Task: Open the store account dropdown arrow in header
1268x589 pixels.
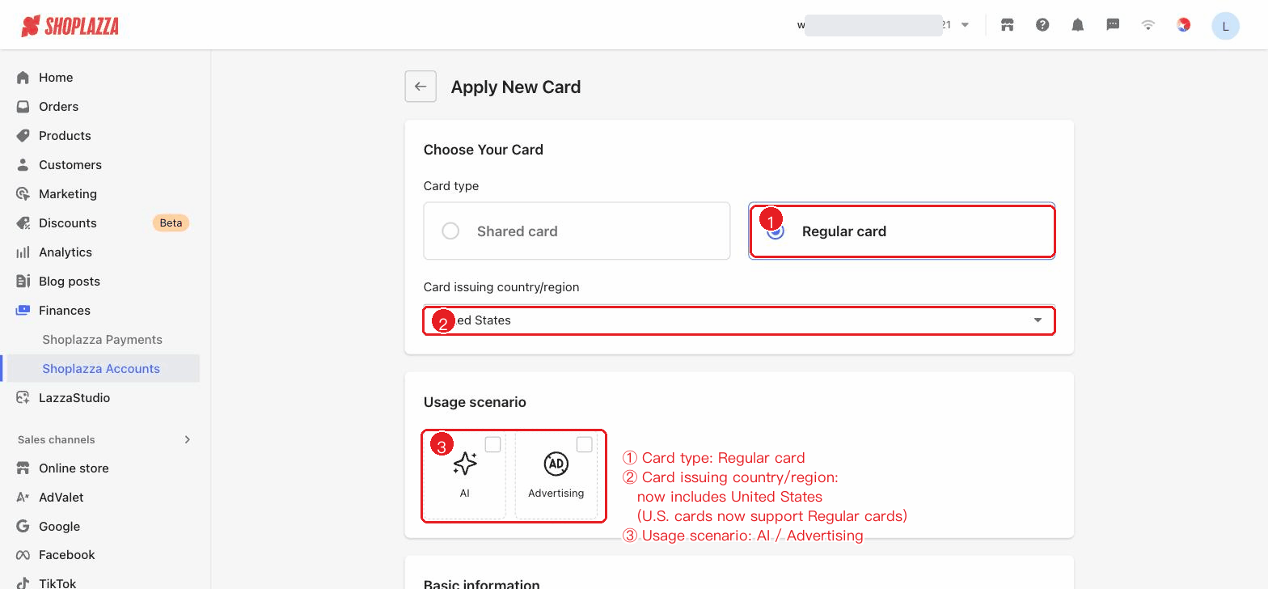Action: (x=965, y=25)
